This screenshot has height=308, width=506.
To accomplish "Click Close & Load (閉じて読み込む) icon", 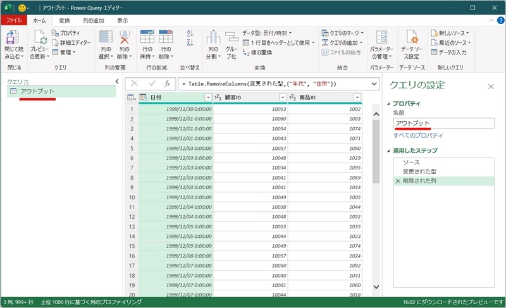I will tap(12, 37).
